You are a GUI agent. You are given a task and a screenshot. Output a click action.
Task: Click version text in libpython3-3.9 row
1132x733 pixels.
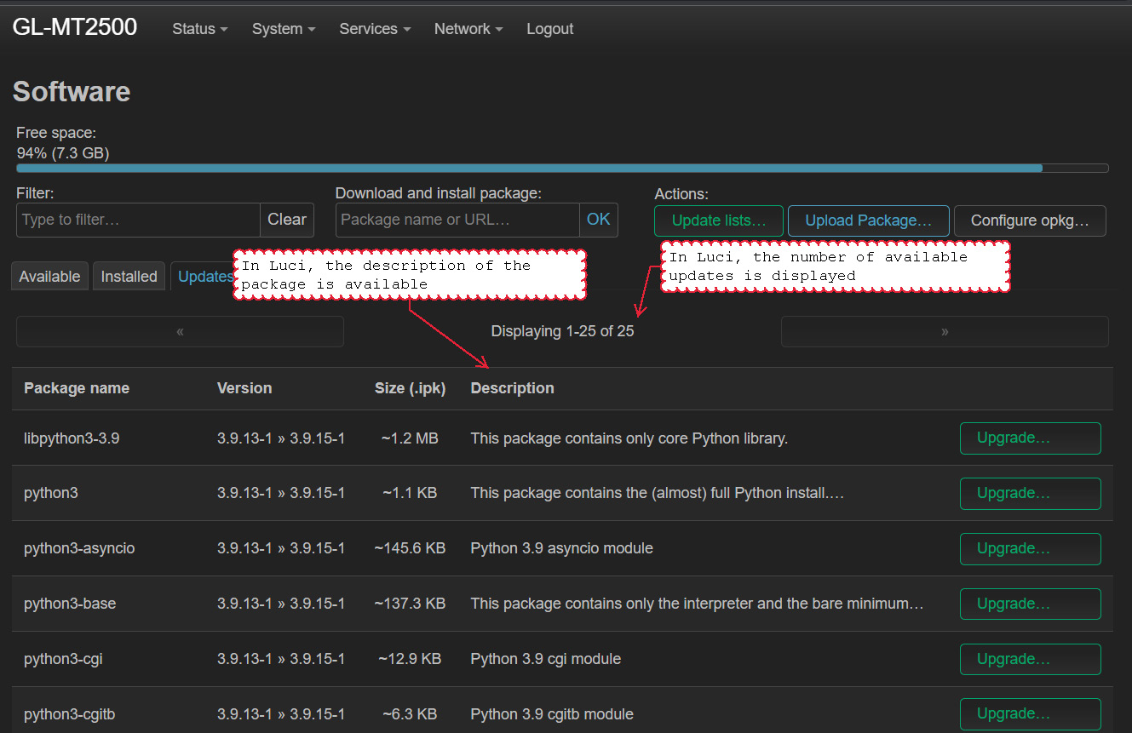(281, 438)
